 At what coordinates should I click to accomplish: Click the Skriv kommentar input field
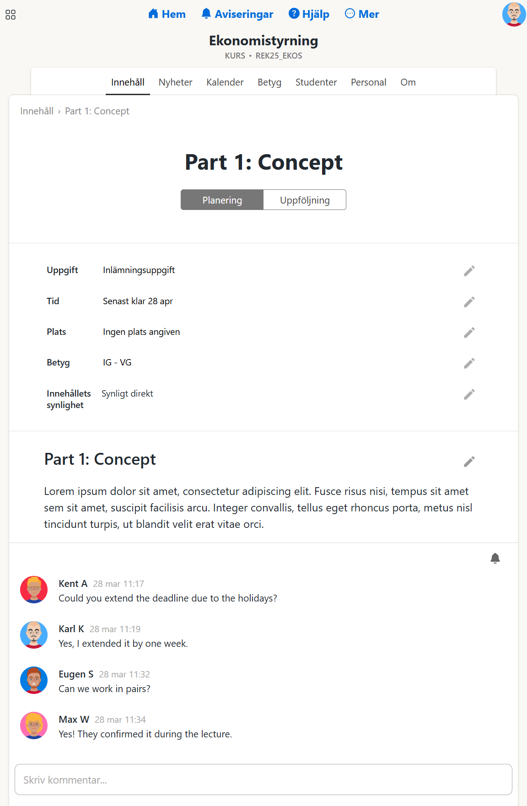click(x=263, y=779)
